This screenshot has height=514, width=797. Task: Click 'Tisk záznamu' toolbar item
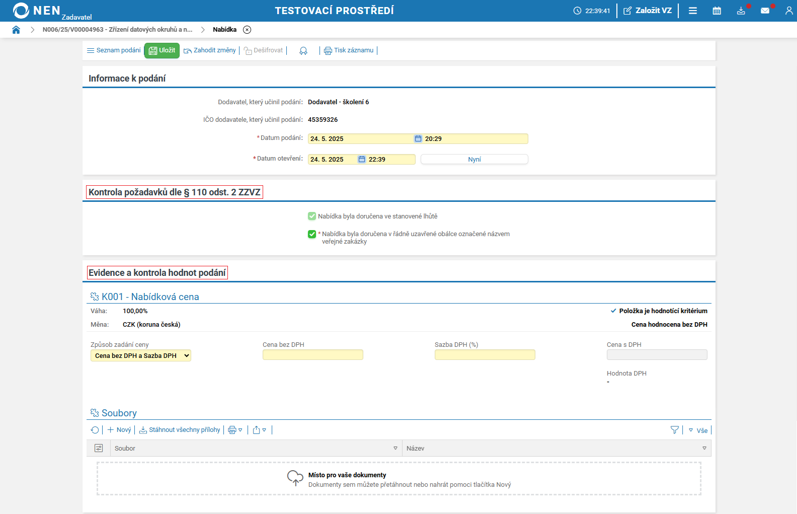coord(349,50)
